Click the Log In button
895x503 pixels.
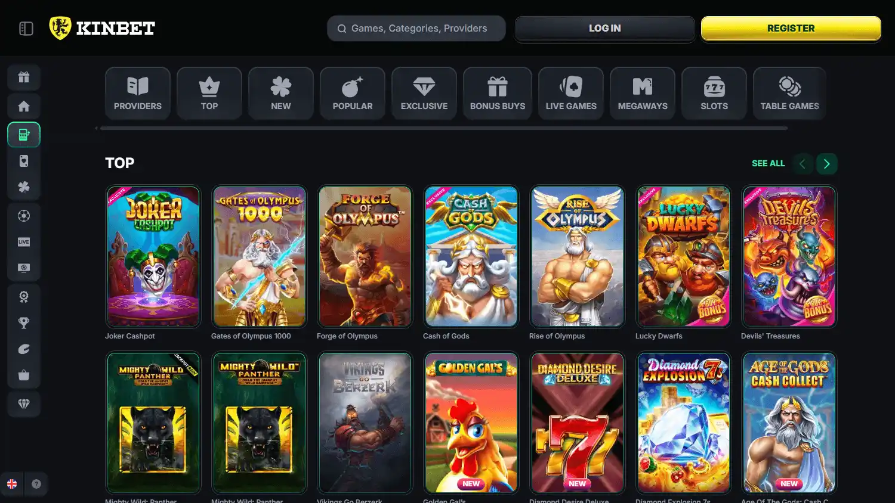(x=605, y=29)
